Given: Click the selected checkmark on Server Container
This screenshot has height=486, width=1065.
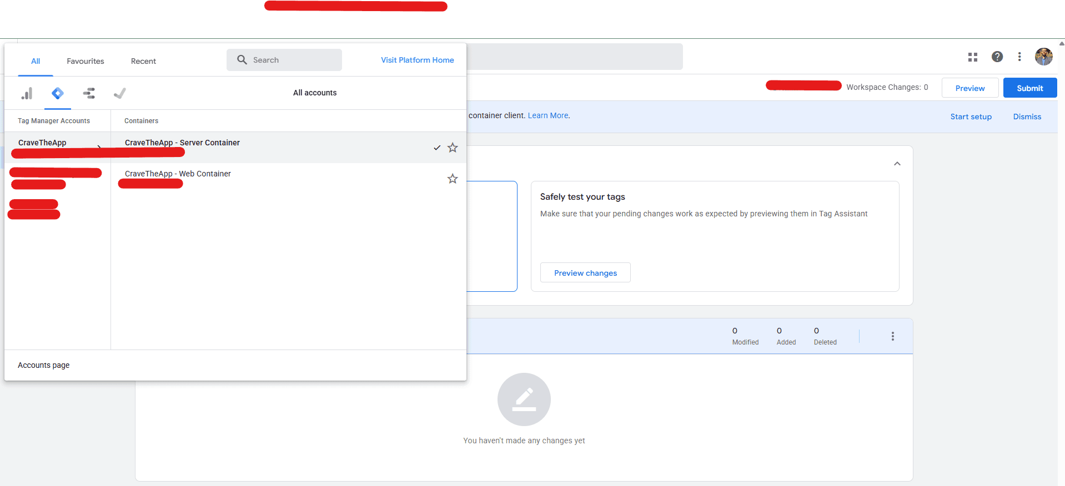Looking at the screenshot, I should click(437, 148).
